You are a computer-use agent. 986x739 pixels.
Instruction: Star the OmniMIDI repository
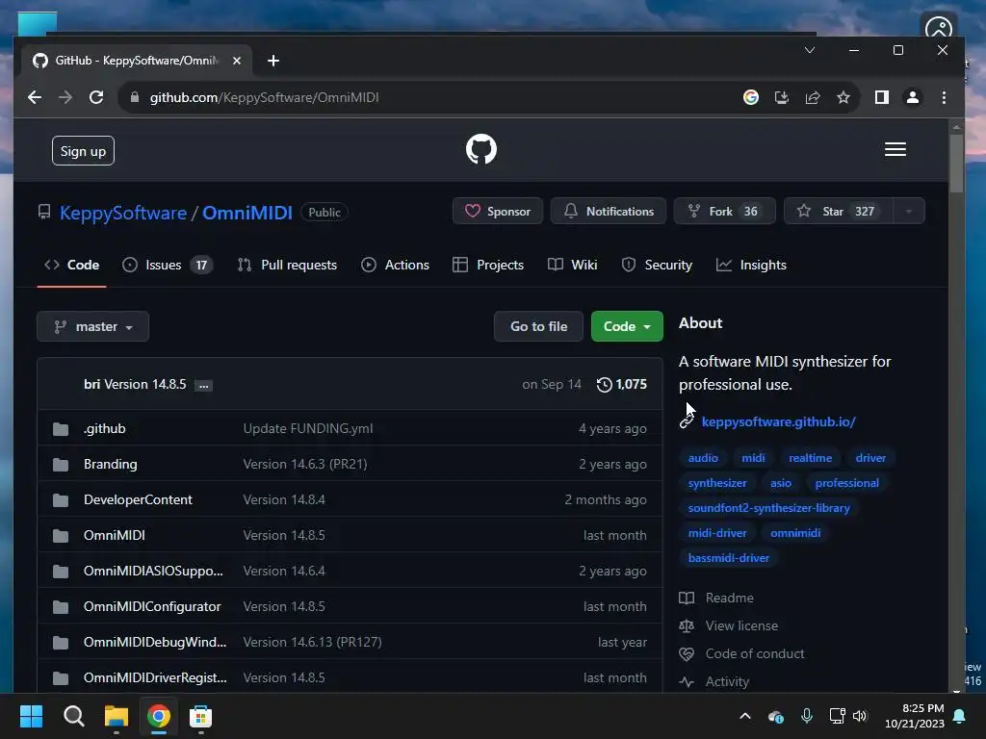838,211
